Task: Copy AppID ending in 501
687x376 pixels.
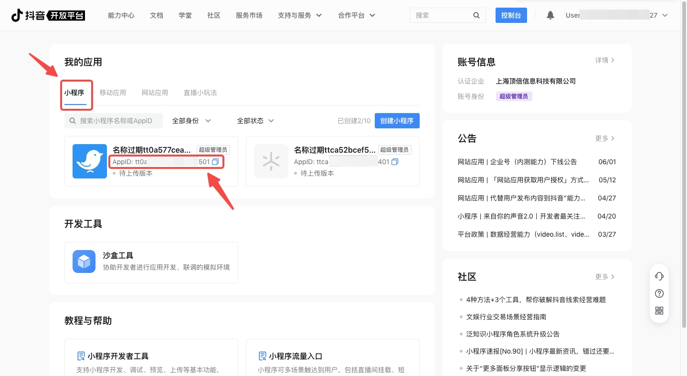Action: point(215,162)
